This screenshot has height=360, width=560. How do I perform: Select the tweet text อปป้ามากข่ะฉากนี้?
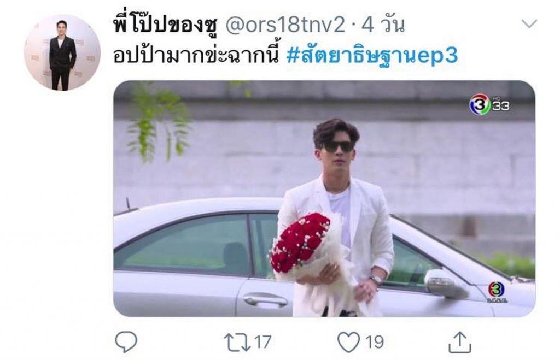coord(196,56)
